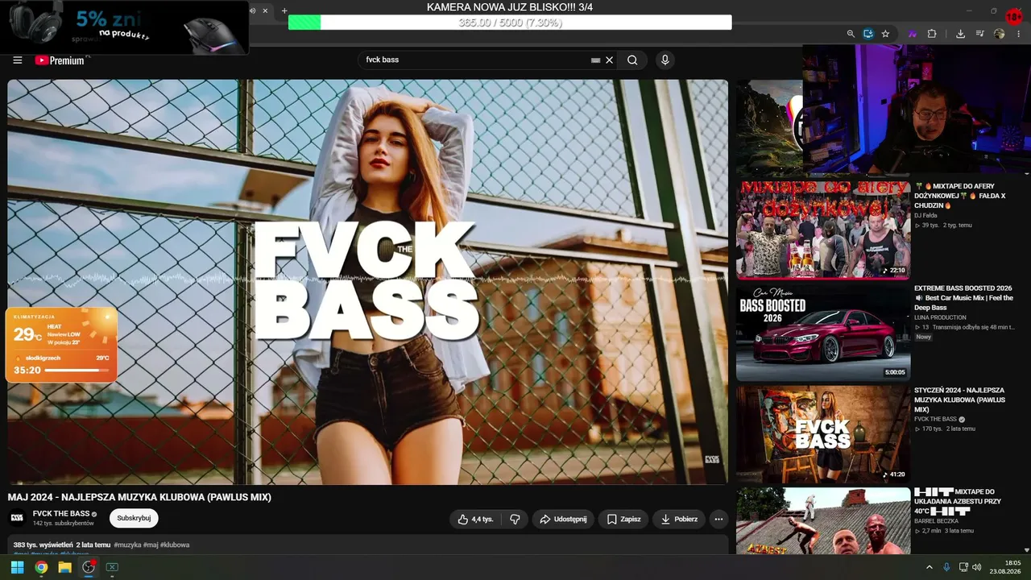Click the 'Nowy' badge on bass boosted video
The width and height of the screenshot is (1031, 580).
(x=923, y=337)
